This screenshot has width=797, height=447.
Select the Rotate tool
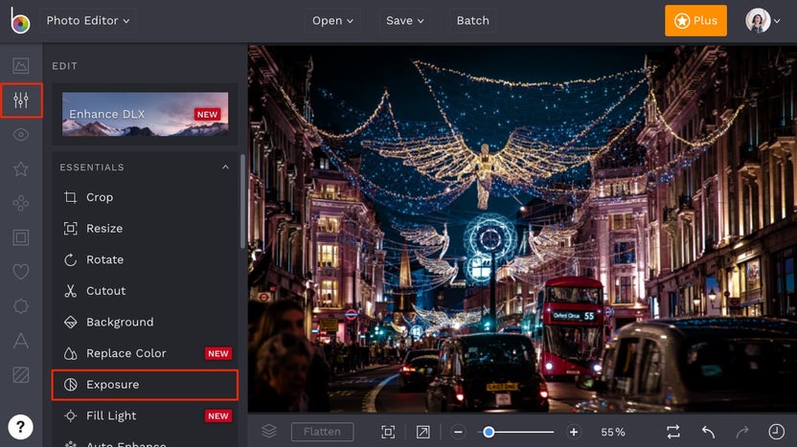pyautogui.click(x=145, y=259)
